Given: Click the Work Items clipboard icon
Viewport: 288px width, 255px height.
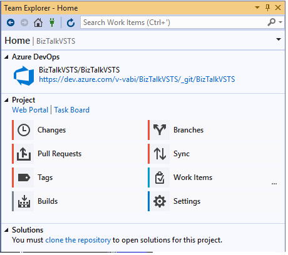Looking at the screenshot, I should pyautogui.click(x=160, y=177).
